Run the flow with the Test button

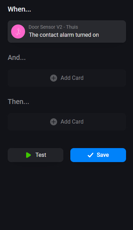[36, 155]
